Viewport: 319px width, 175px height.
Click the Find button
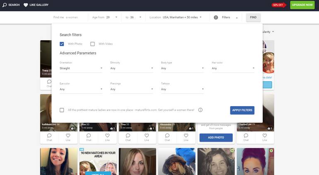(253, 17)
